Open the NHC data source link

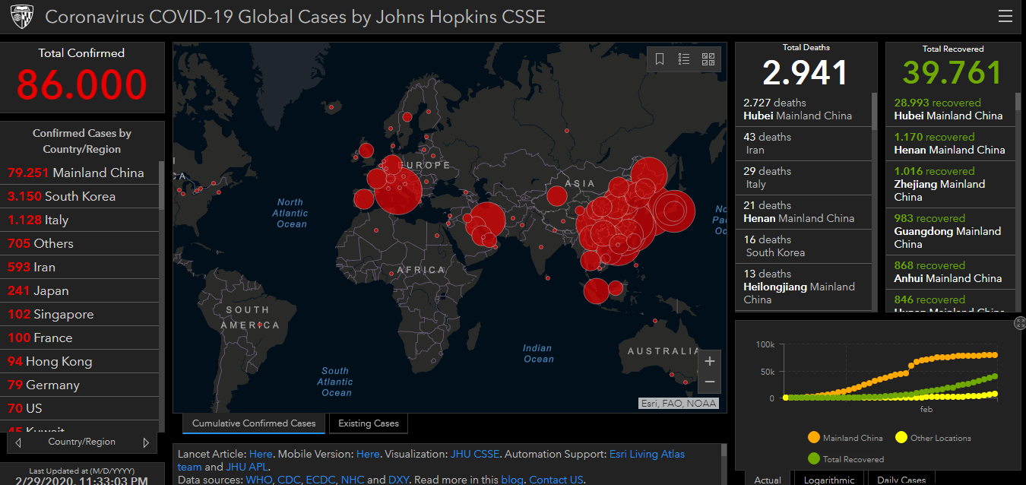[x=353, y=480]
